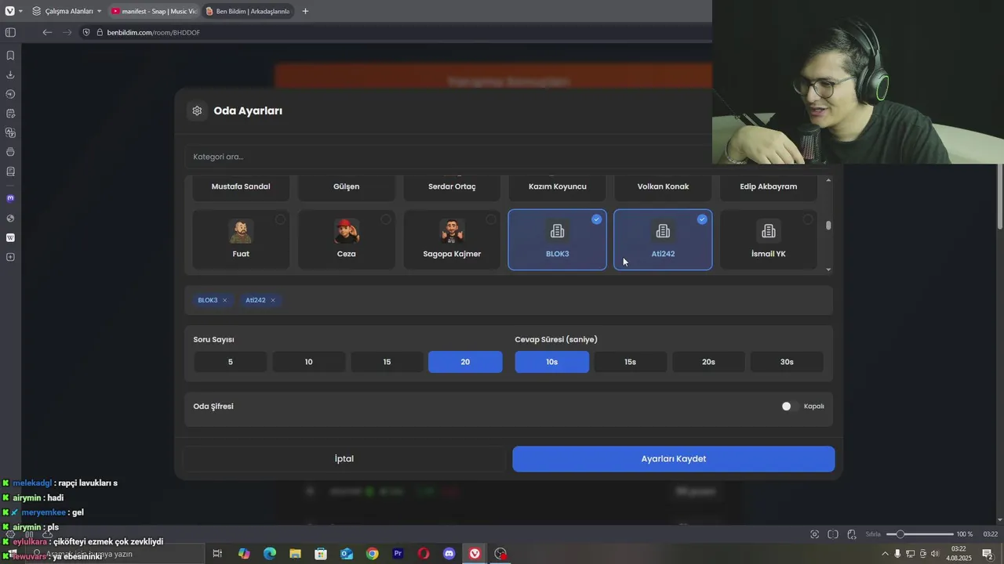Go back to the previous page
1004x564 pixels.
(x=47, y=32)
